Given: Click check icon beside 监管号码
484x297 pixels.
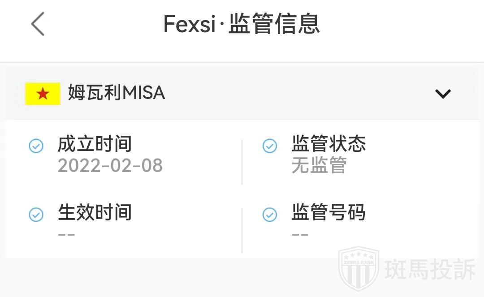Looking at the screenshot, I should pyautogui.click(x=269, y=215).
